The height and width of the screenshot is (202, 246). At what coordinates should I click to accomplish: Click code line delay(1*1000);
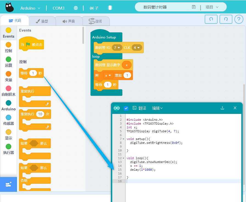[x=142, y=170]
